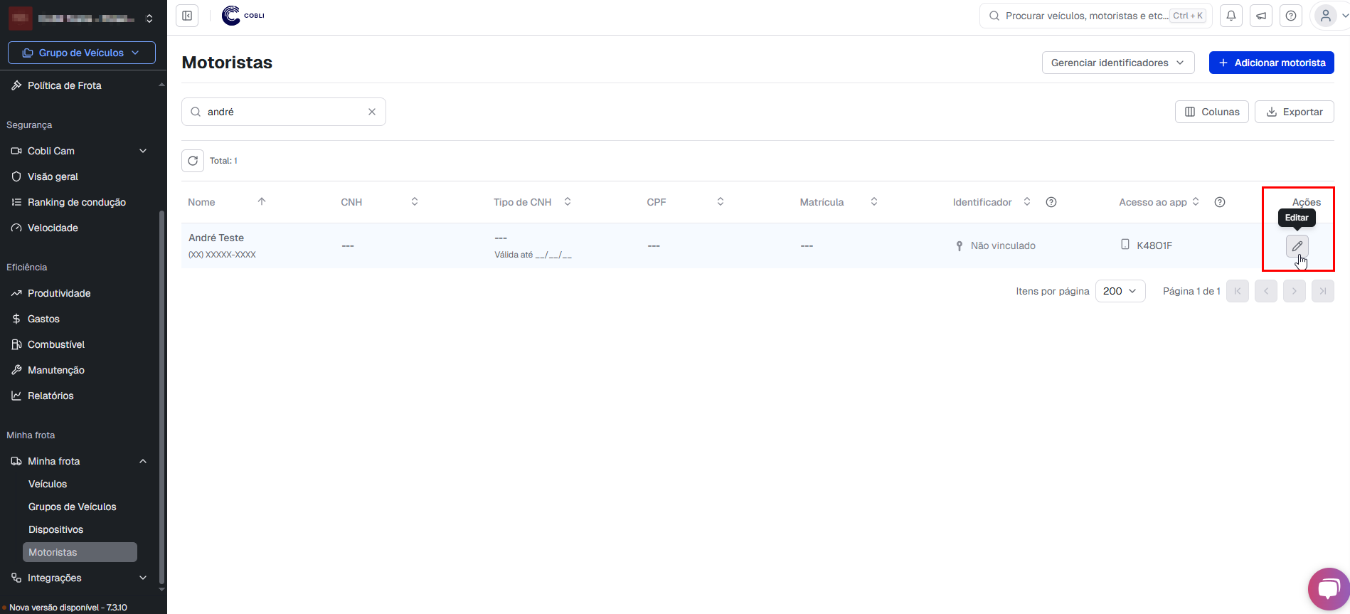
Task: Show Identificador column help info
Action: pyautogui.click(x=1051, y=202)
